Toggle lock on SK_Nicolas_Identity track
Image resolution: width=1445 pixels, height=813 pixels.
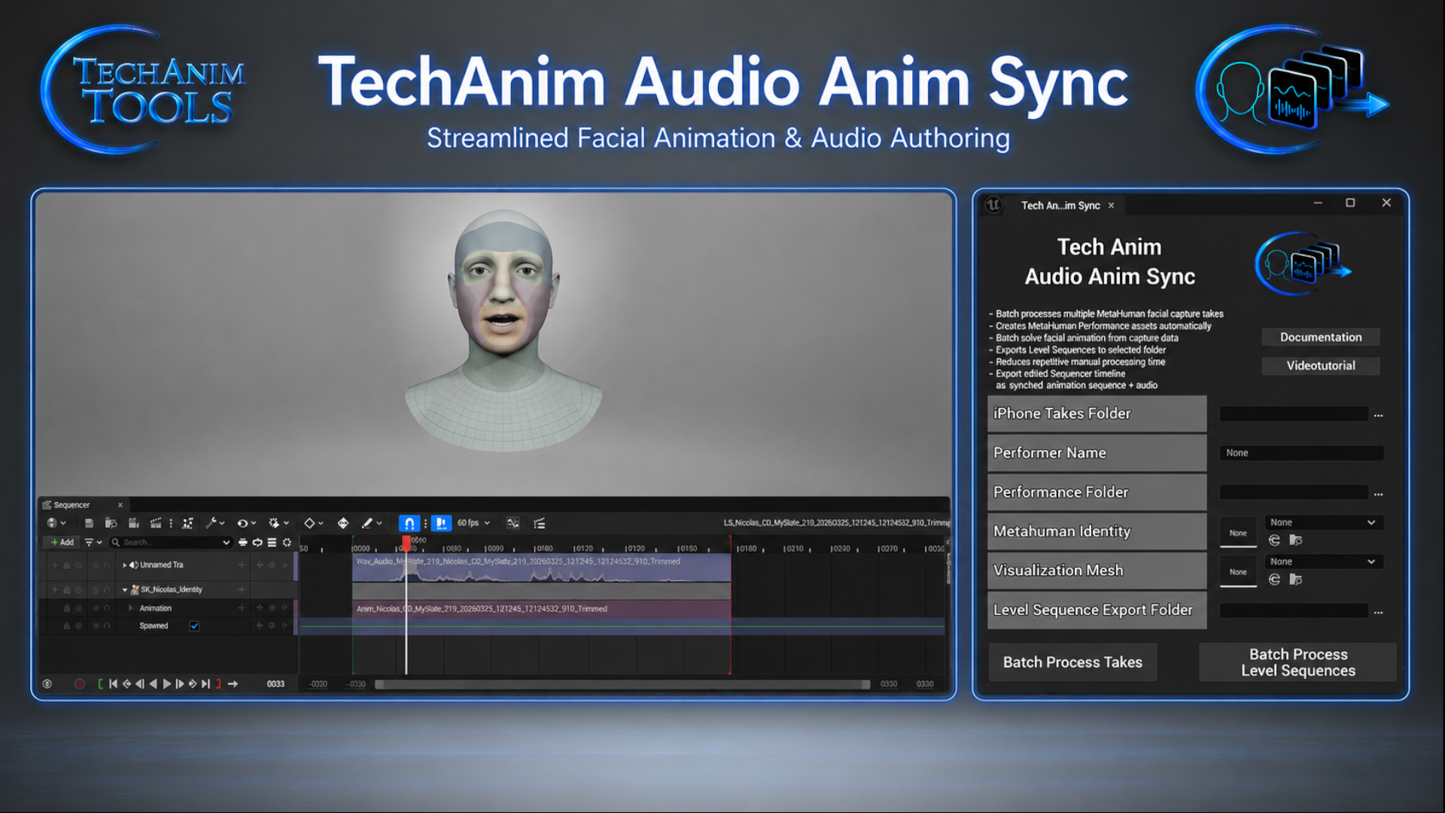click(x=67, y=589)
